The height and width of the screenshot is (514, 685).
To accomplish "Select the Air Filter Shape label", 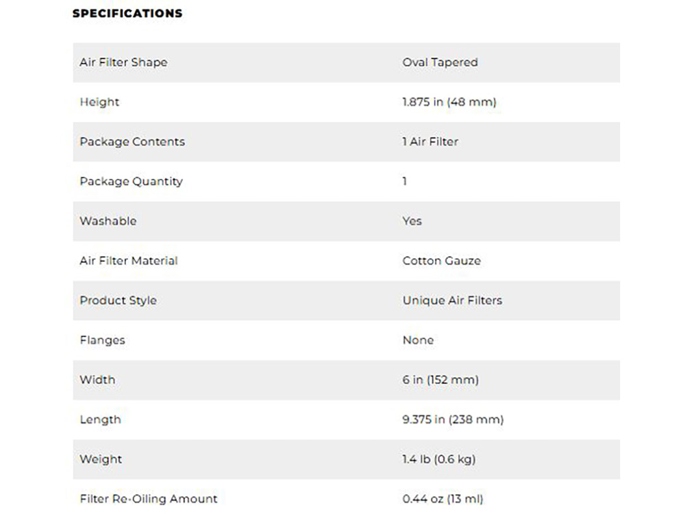I will pos(123,62).
